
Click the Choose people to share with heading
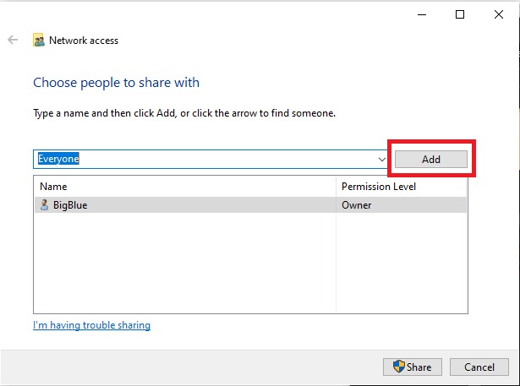(x=116, y=83)
